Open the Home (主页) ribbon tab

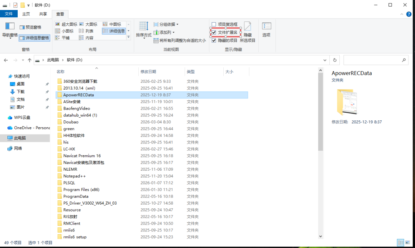[x=26, y=14]
